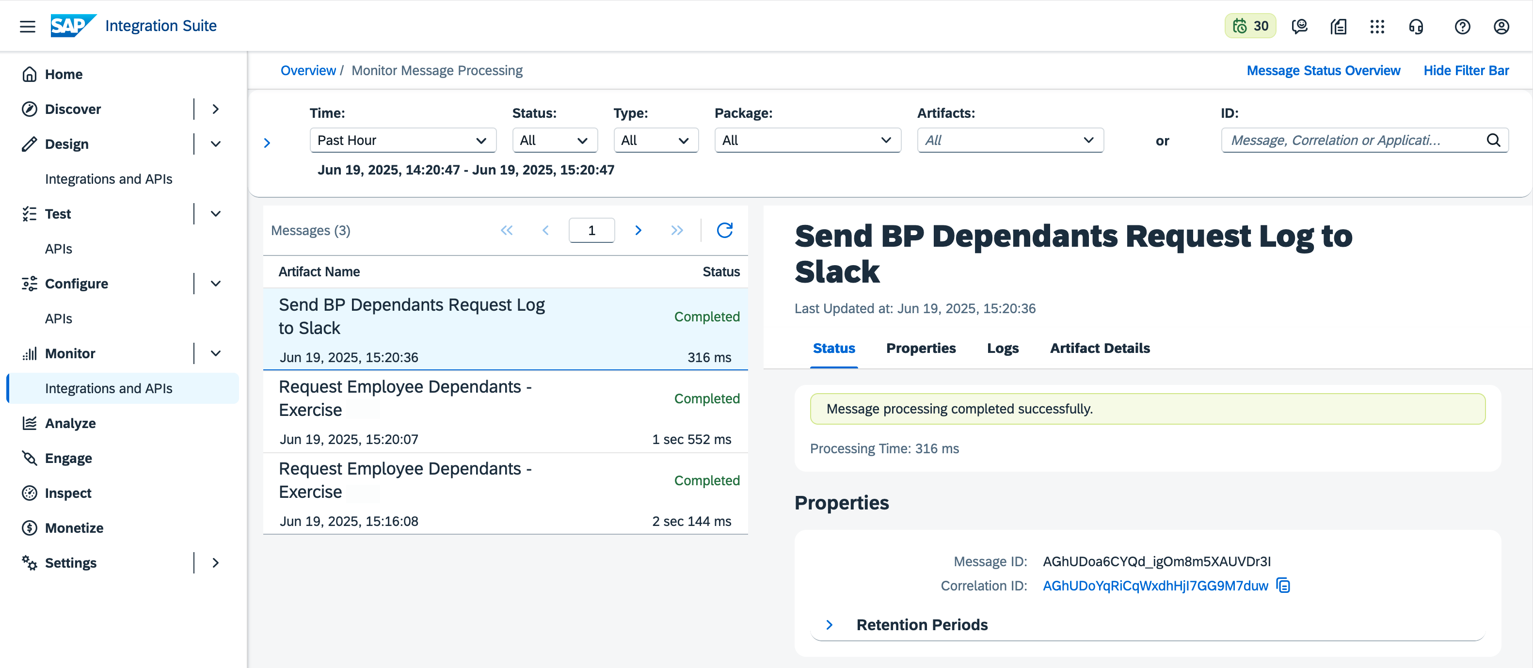Open Message Status Overview link
The image size is (1533, 668).
click(x=1324, y=70)
